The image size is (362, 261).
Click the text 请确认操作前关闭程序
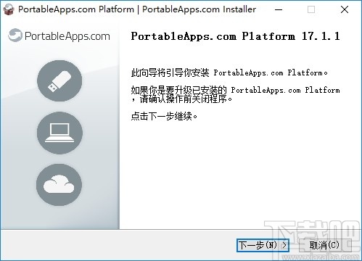point(184,99)
